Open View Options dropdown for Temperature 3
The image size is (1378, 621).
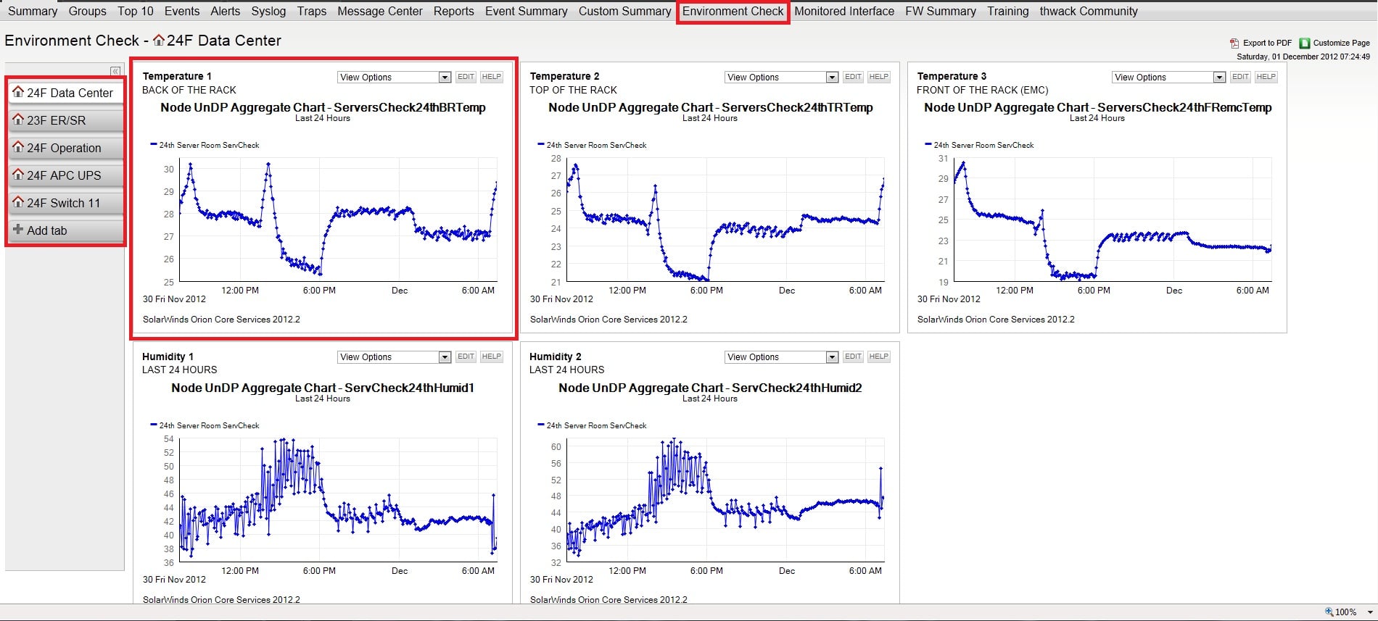pyautogui.click(x=1169, y=78)
